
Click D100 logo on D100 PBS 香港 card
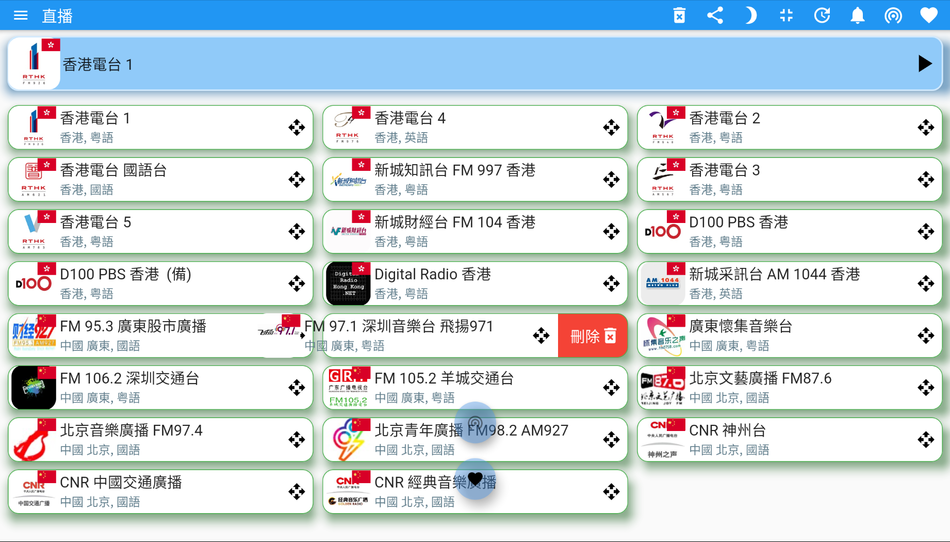tap(662, 232)
